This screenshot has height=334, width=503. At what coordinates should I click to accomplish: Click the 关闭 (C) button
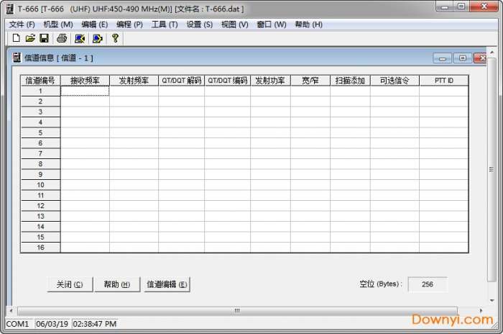[x=70, y=284]
